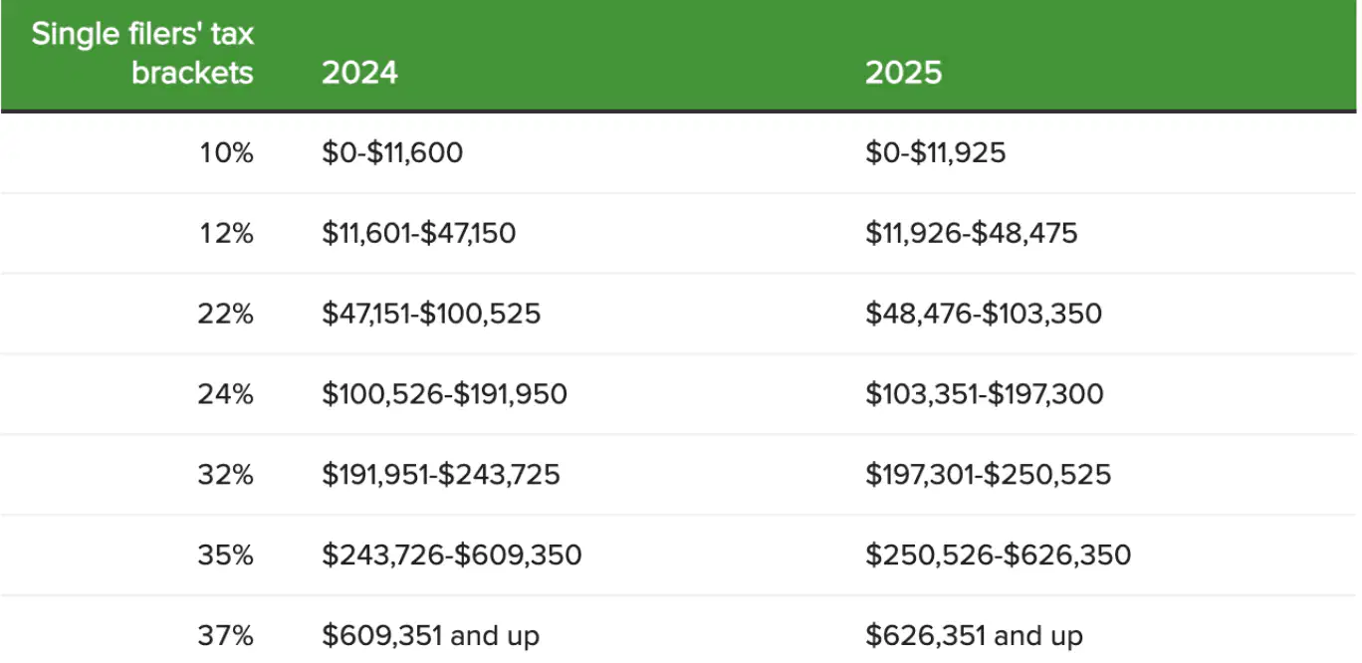Click the $197,301-$250,525 cell

click(x=988, y=474)
